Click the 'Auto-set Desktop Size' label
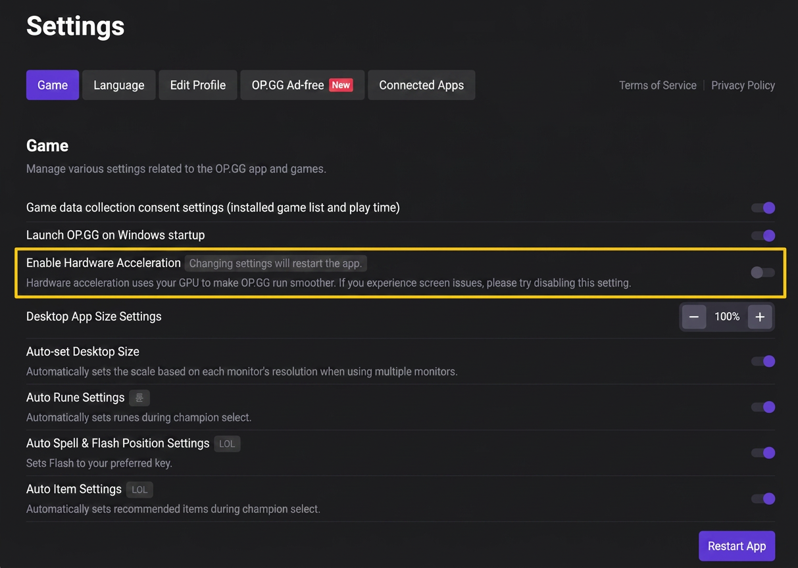The width and height of the screenshot is (798, 568). 83,352
